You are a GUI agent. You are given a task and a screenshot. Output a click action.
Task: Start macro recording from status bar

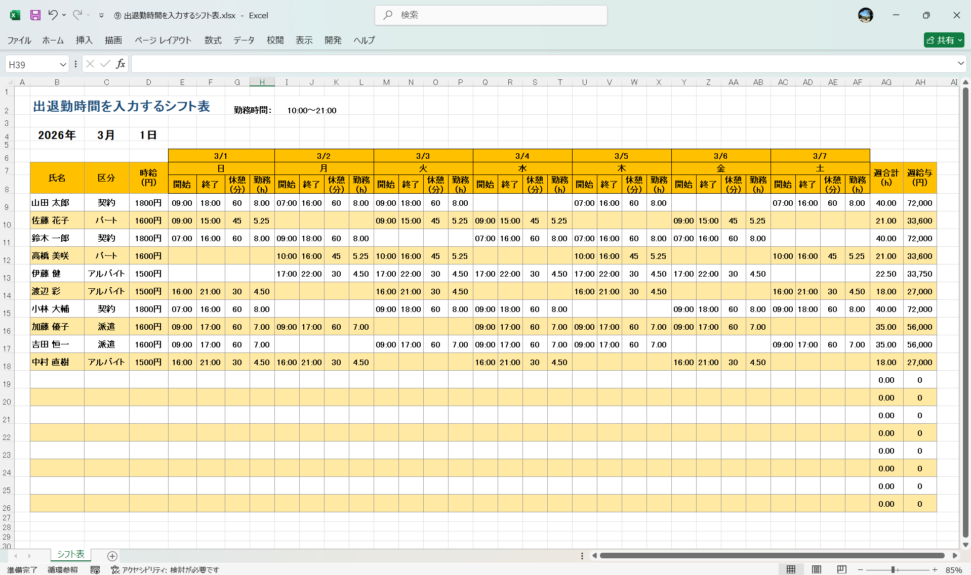[x=95, y=570]
